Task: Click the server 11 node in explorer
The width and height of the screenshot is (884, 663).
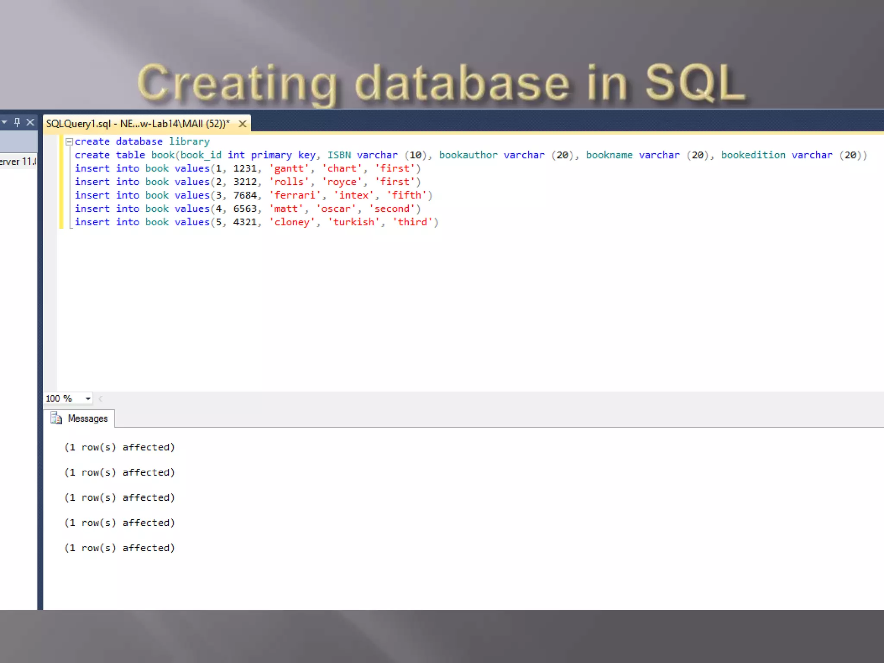Action: (18, 162)
